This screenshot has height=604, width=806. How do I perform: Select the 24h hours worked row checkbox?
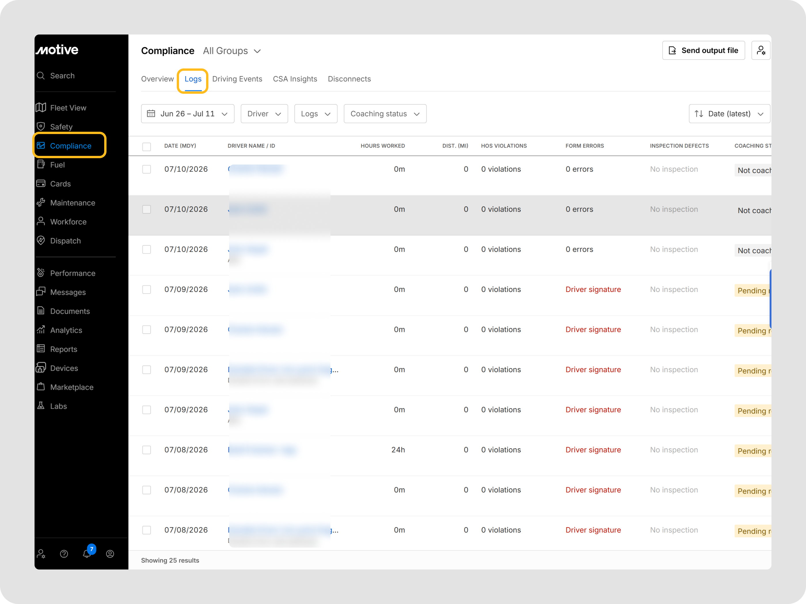(147, 450)
